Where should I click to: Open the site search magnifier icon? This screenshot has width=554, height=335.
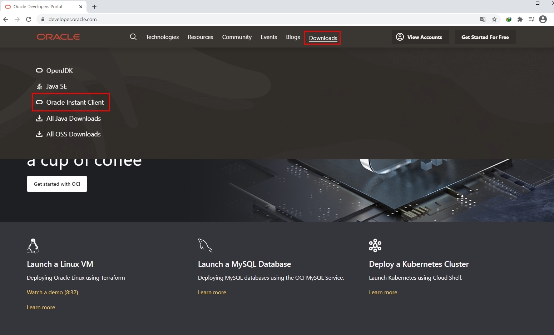133,37
